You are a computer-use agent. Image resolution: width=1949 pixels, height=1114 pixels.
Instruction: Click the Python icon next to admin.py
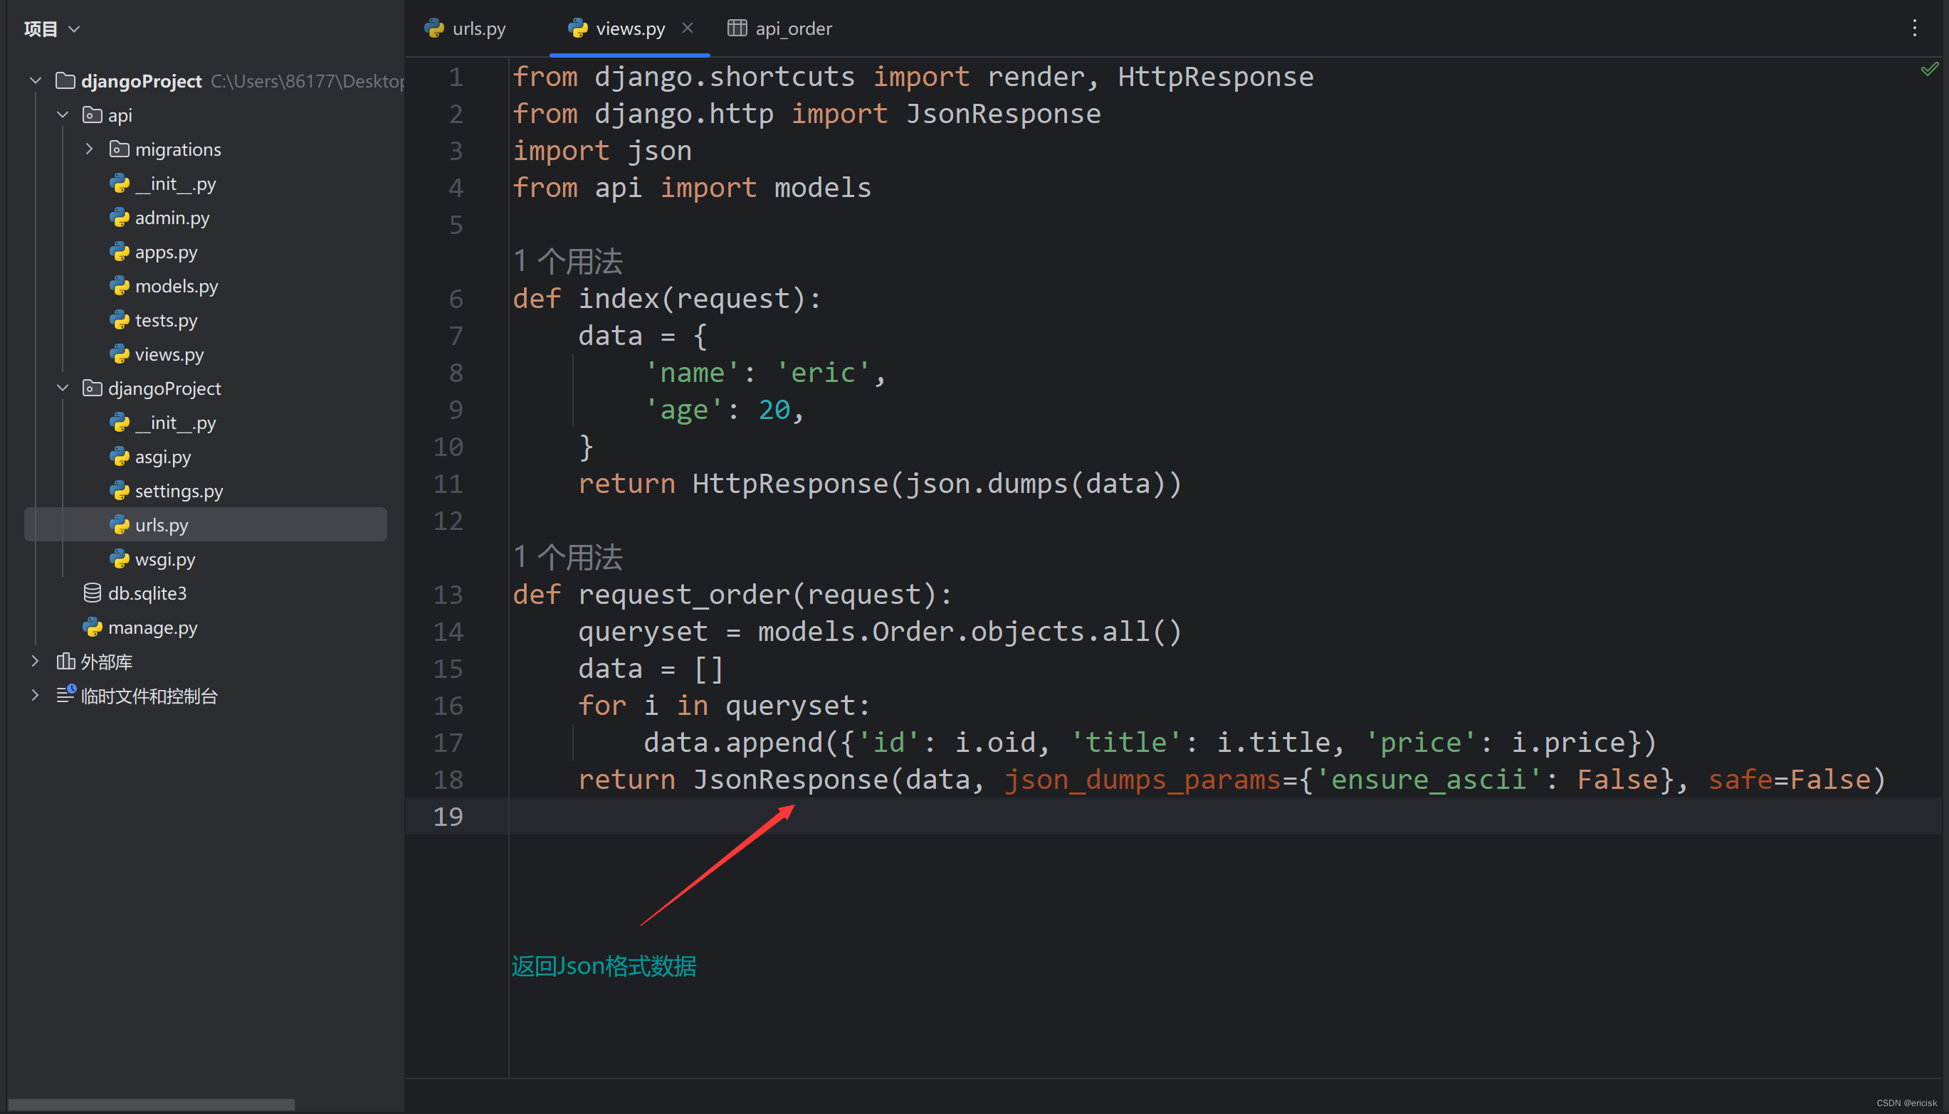point(120,217)
